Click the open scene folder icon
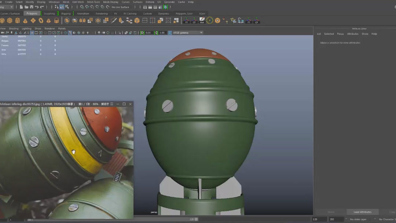Image resolution: width=396 pixels, height=223 pixels. tap(26, 7)
